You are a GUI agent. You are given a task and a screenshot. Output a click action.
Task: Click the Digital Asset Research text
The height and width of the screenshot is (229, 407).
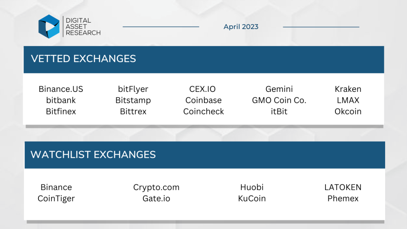coord(83,27)
